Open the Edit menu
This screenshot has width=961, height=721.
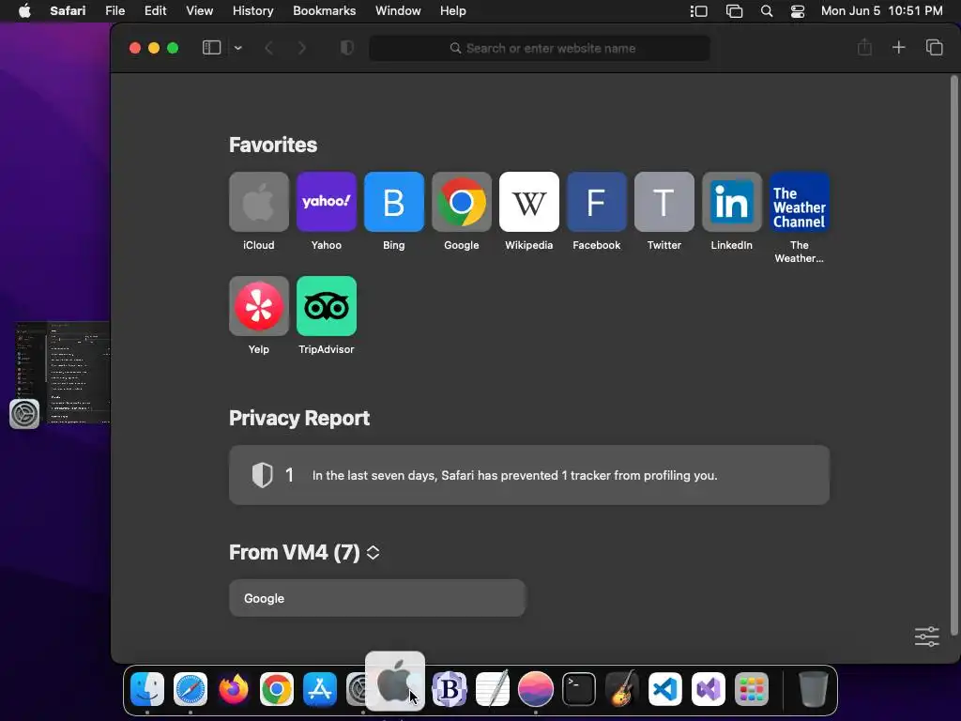(x=156, y=11)
